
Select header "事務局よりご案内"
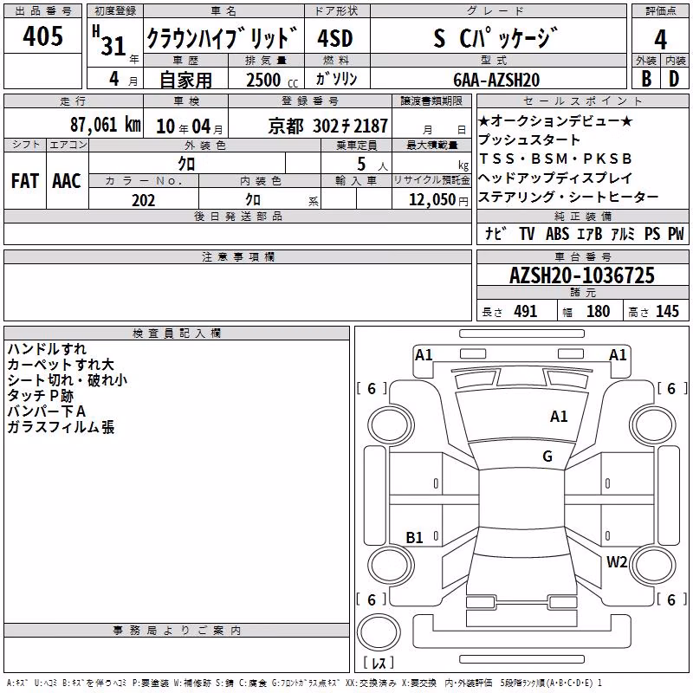177,631
